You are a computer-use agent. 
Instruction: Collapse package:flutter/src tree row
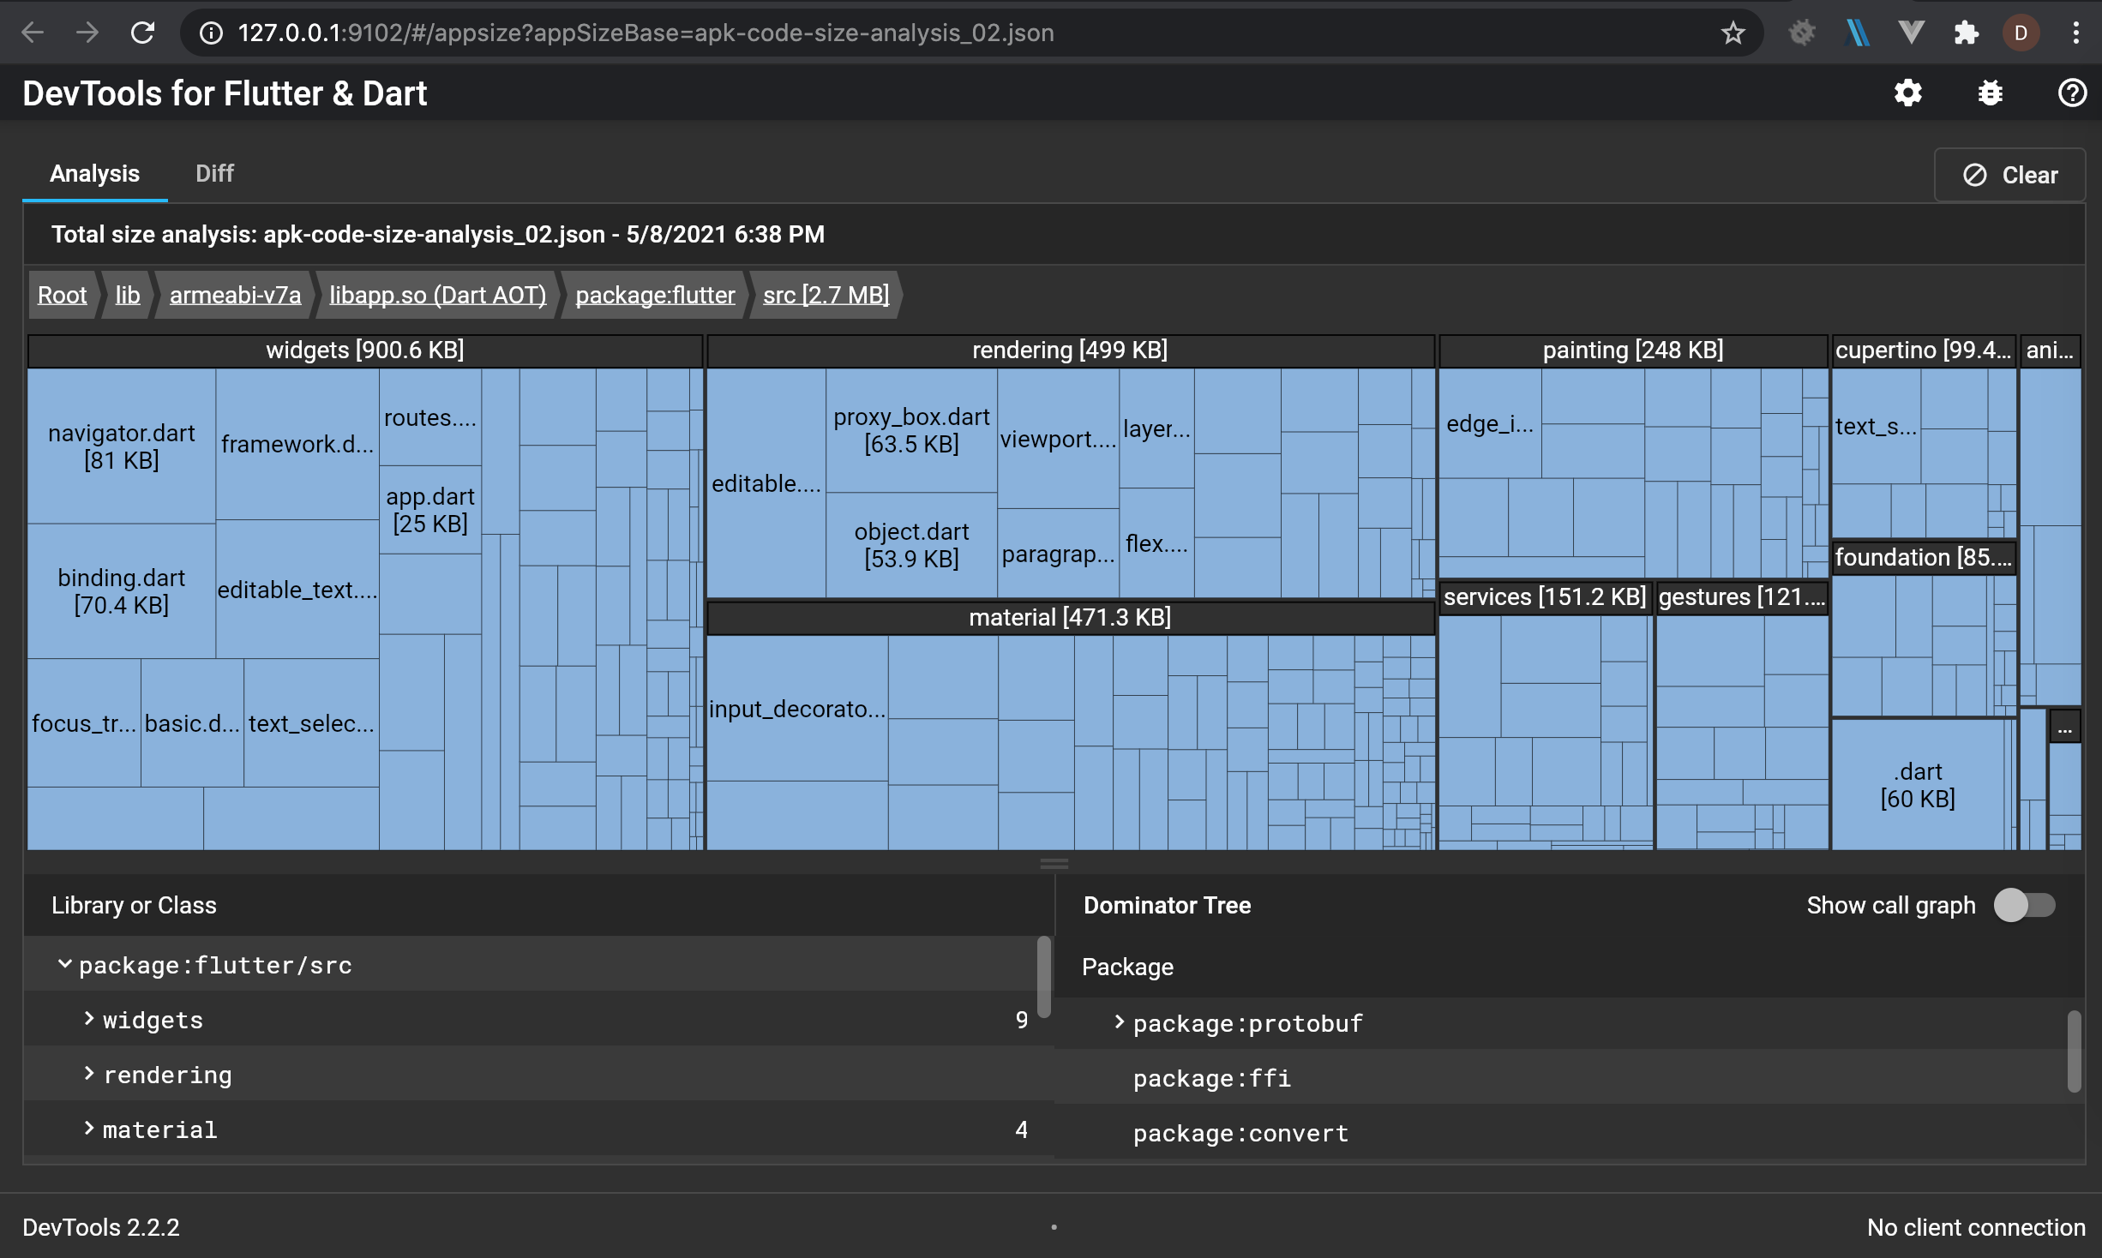point(64,965)
